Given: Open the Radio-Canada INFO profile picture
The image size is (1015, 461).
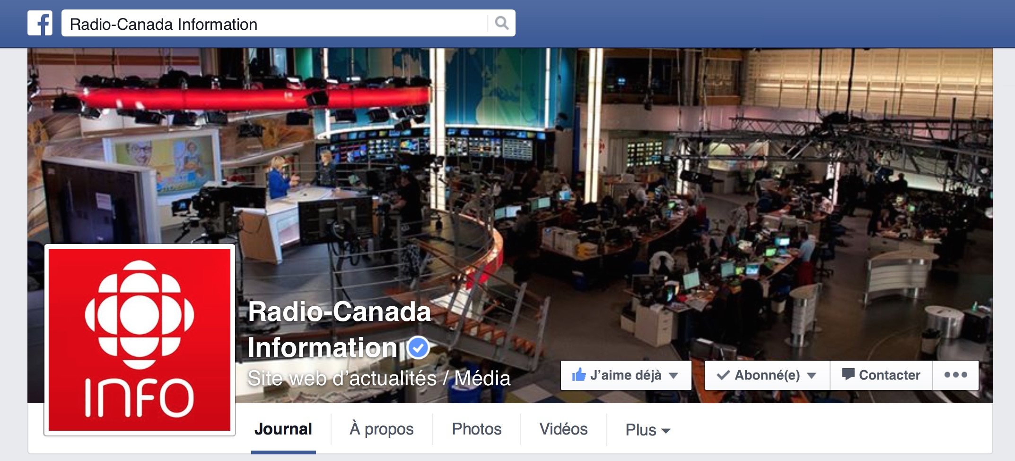Looking at the screenshot, I should tap(140, 340).
